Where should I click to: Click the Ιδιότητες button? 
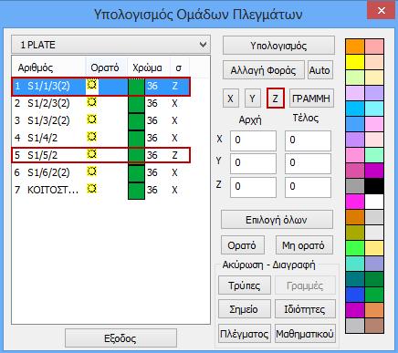(x=305, y=309)
